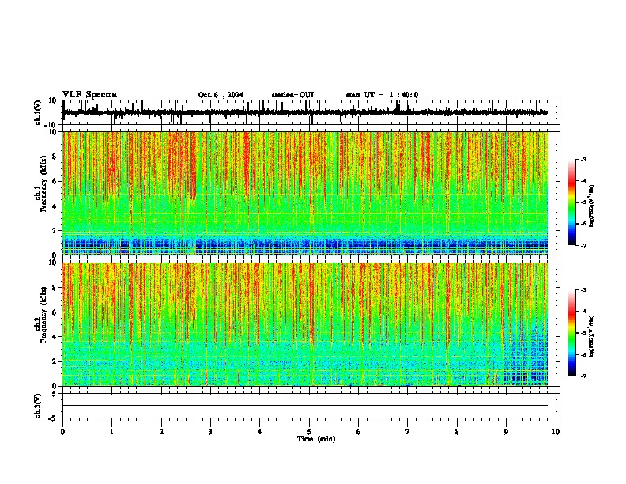This screenshot has width=626, height=484.
Task: Click the "ch.3(V)" axis label
Action: pos(38,406)
